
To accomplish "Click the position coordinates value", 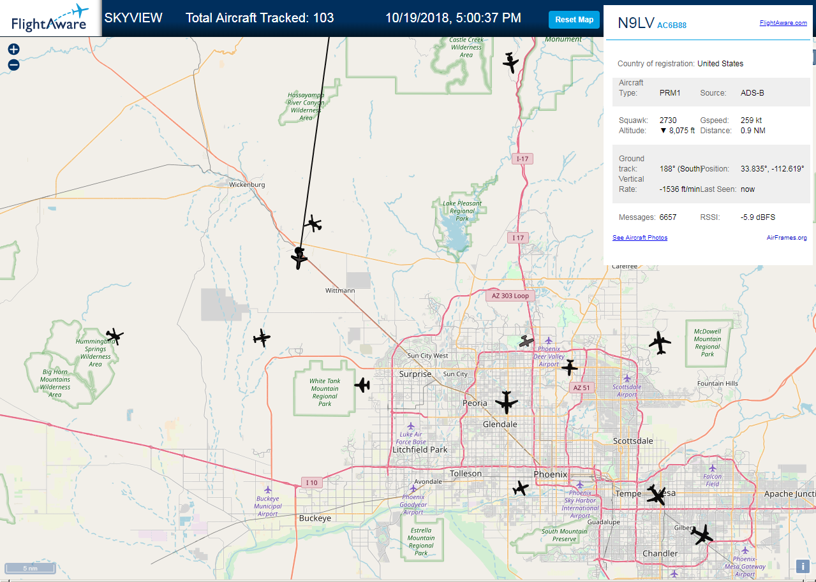I will coord(773,169).
